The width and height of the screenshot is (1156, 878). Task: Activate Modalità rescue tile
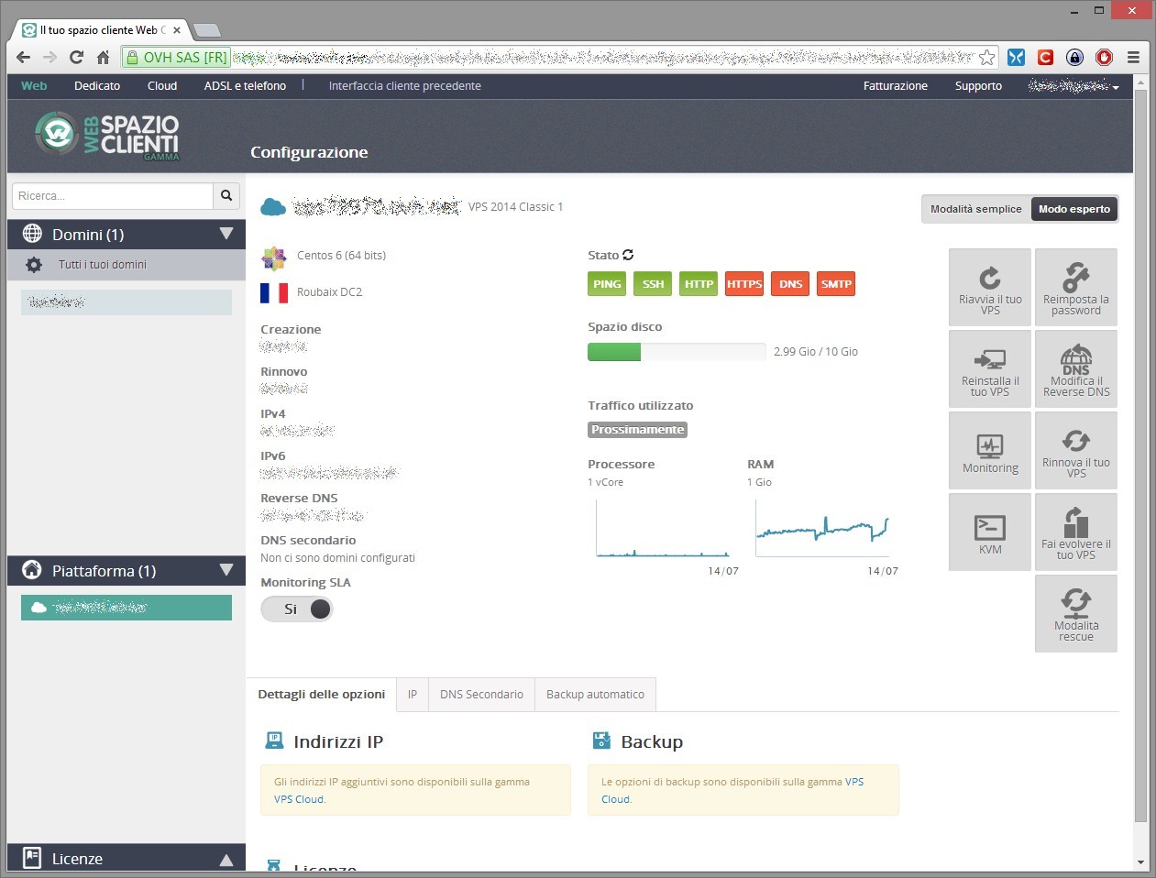(x=1076, y=613)
